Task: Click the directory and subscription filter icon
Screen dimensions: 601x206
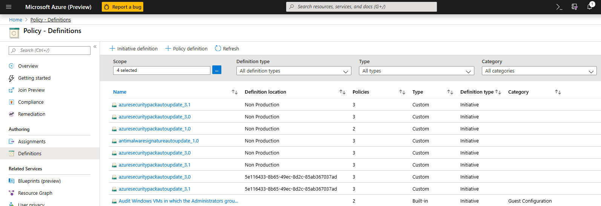Action: pos(575,7)
